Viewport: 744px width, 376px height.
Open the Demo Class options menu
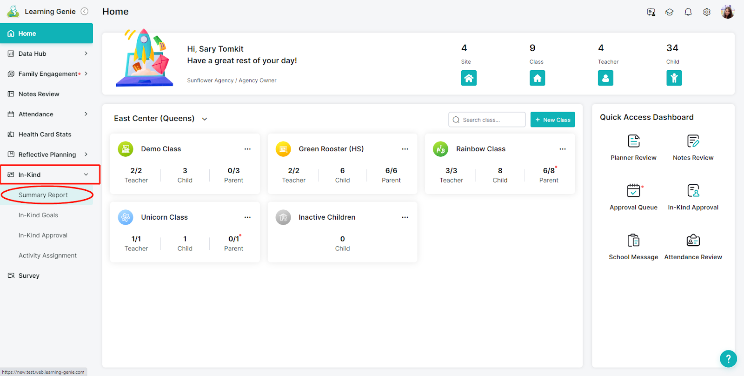(x=247, y=149)
